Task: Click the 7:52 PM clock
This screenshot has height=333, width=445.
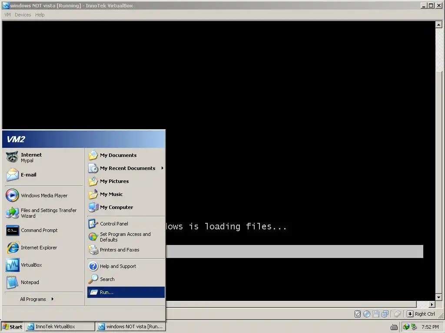Action: point(430,327)
